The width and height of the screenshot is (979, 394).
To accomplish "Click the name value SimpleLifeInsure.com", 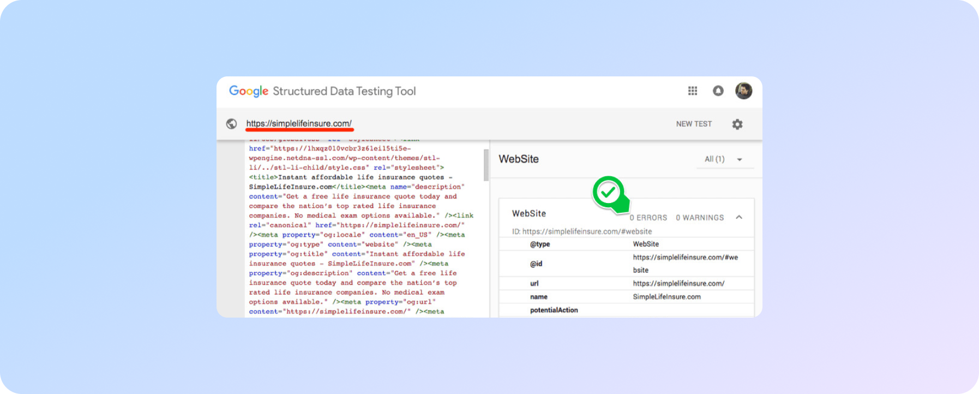I will point(666,297).
